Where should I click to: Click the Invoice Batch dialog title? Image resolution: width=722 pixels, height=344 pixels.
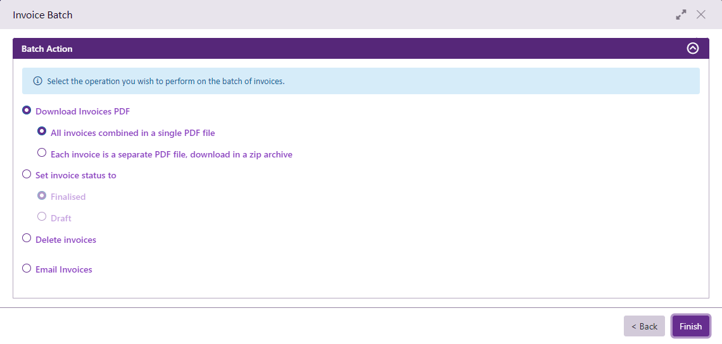(42, 15)
